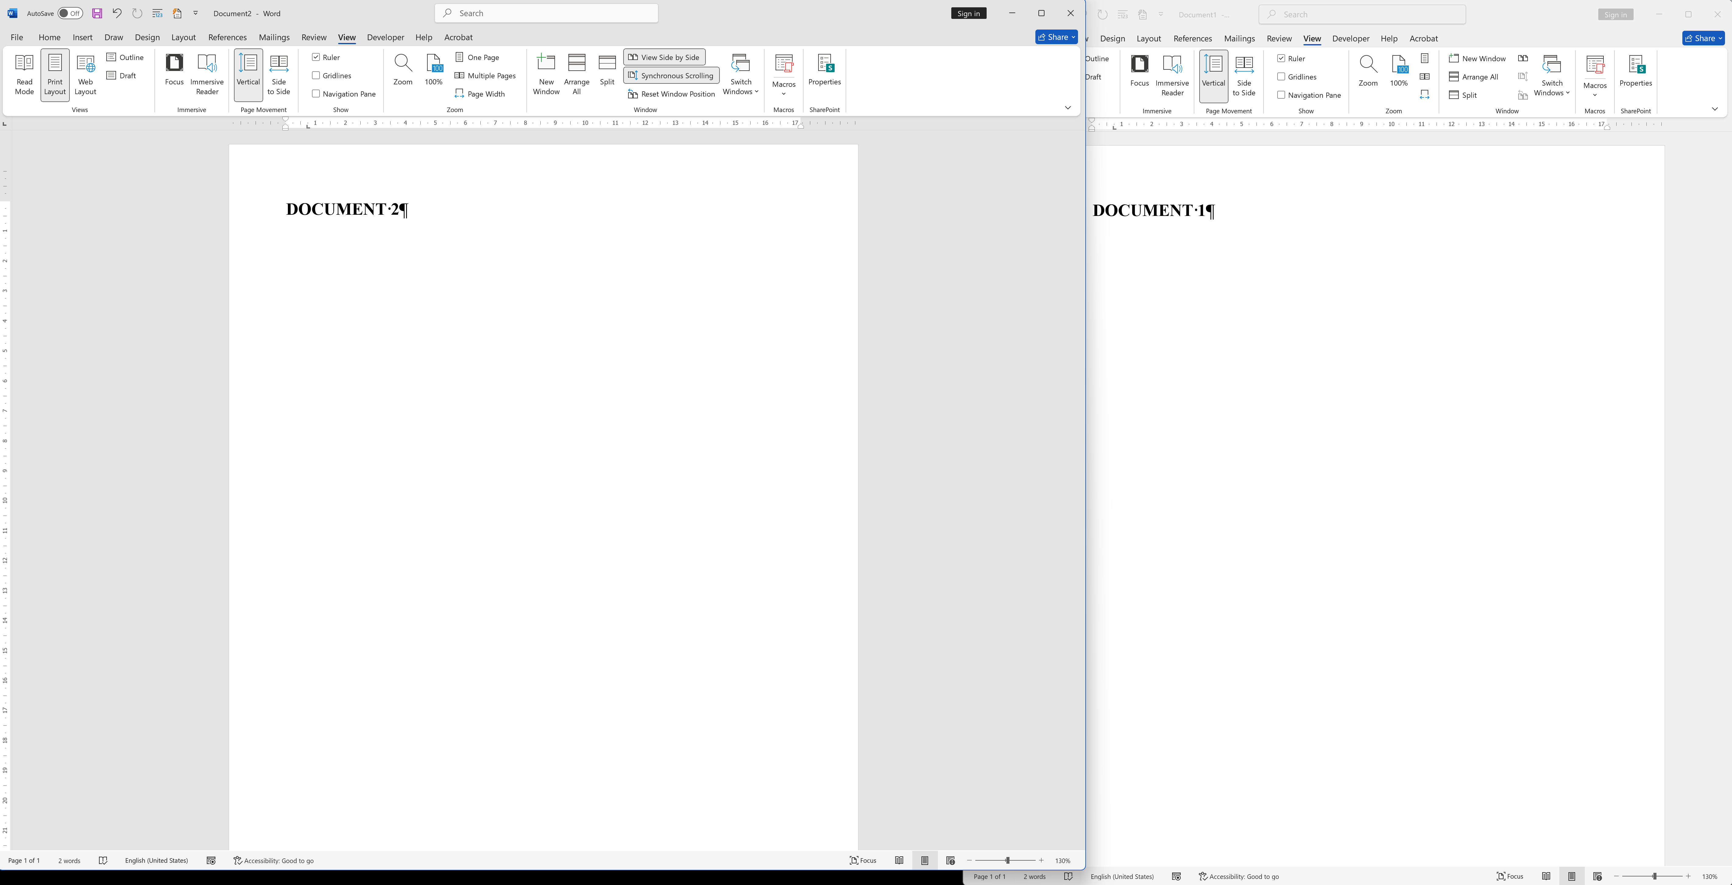Select the Read Mode view icon
Screen dimensions: 1732x885
(x=24, y=74)
